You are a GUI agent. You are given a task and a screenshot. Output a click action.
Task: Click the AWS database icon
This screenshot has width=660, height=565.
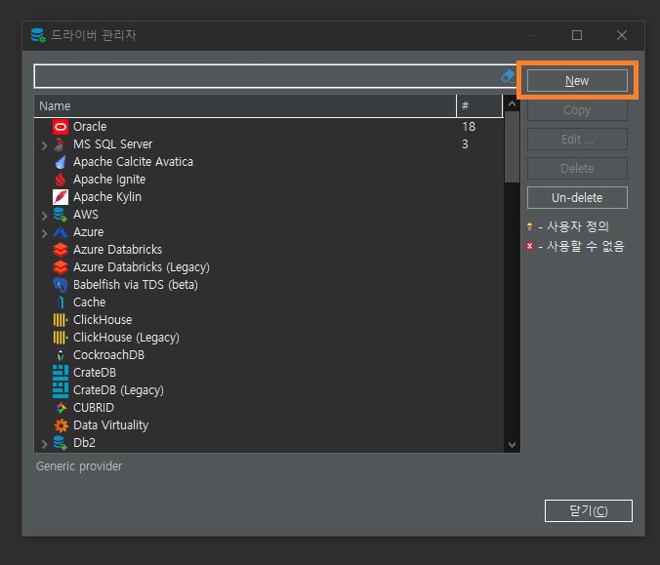coord(61,215)
